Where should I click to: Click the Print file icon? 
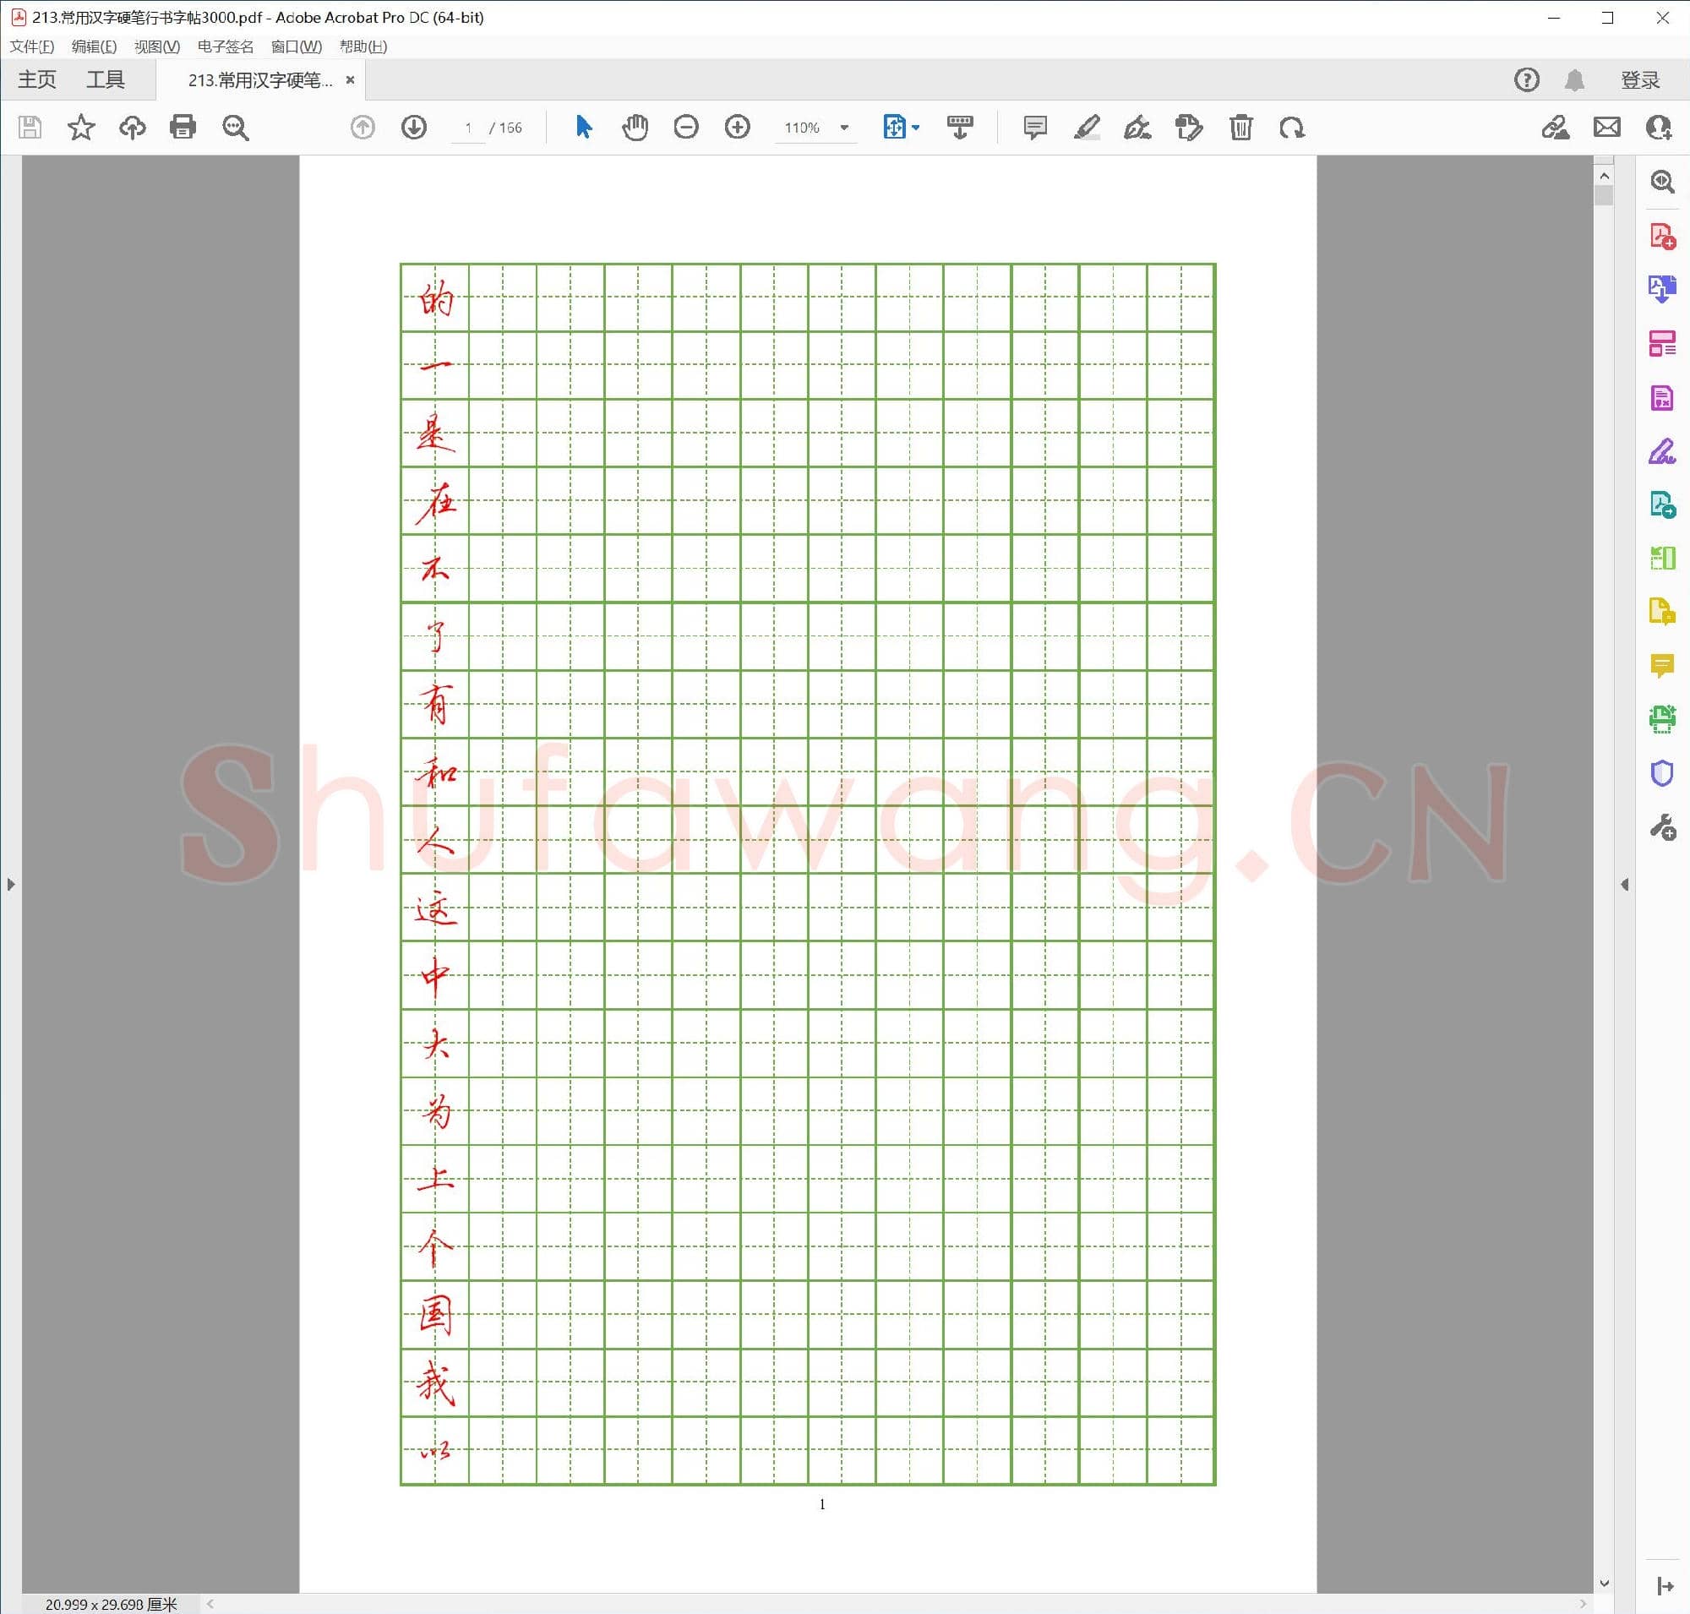point(183,128)
